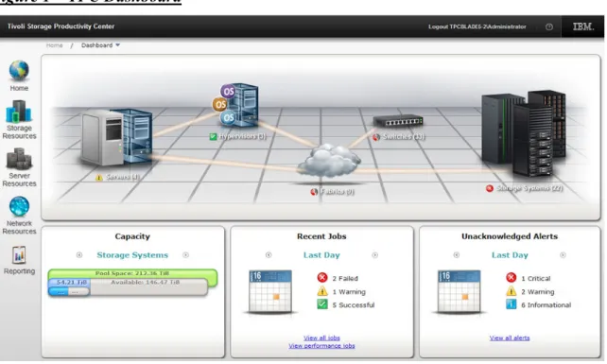Image resolution: width=607 pixels, height=364 pixels.
Task: Click the Hypervisors (3) label
Action: click(x=242, y=136)
